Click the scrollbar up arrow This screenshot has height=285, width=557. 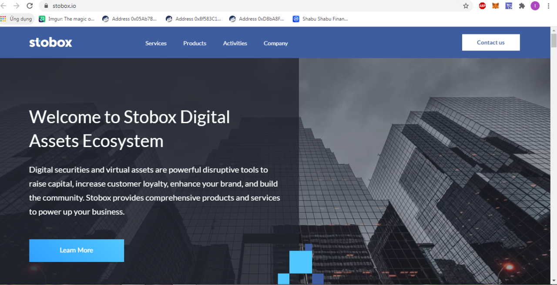pyautogui.click(x=554, y=30)
